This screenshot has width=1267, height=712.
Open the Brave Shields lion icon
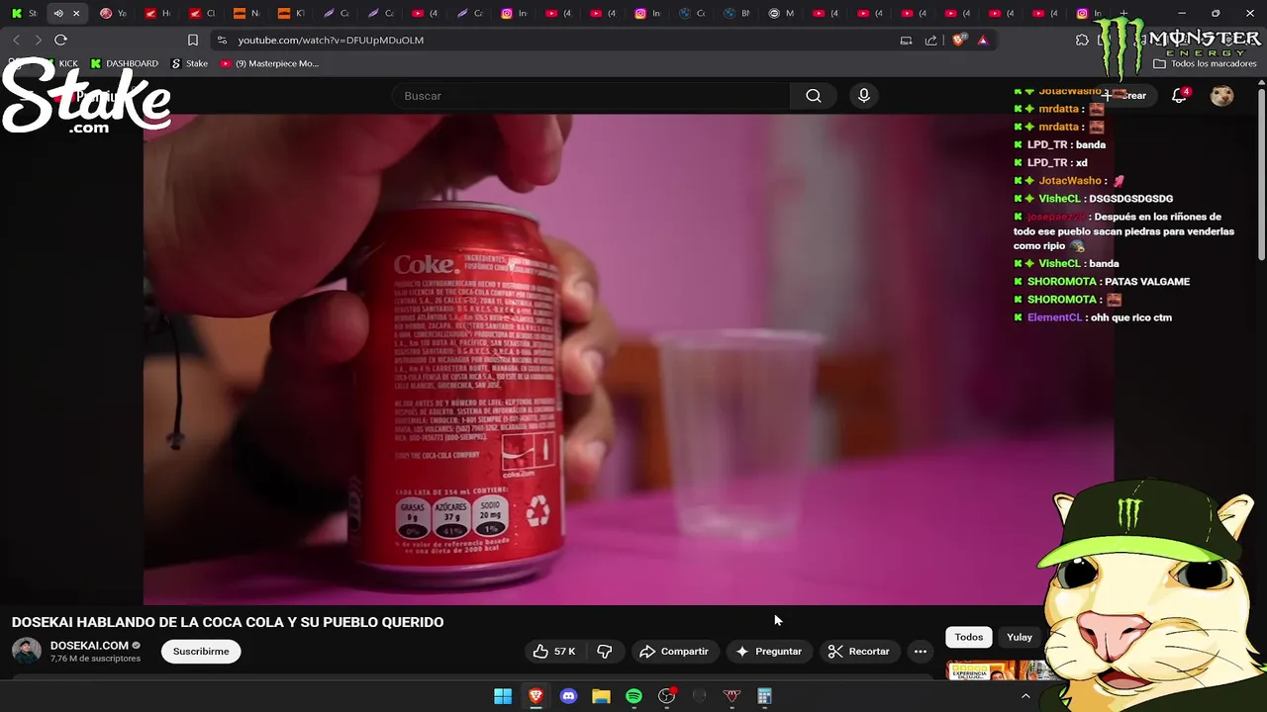tap(958, 41)
